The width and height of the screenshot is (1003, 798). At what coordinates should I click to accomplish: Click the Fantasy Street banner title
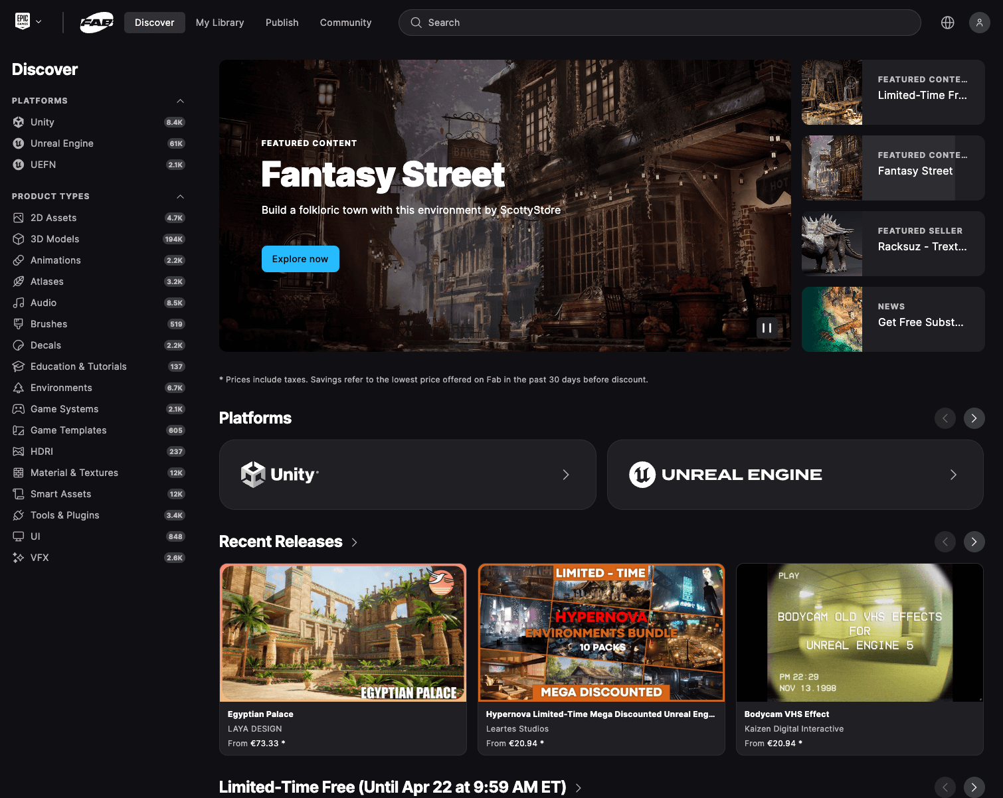(383, 175)
